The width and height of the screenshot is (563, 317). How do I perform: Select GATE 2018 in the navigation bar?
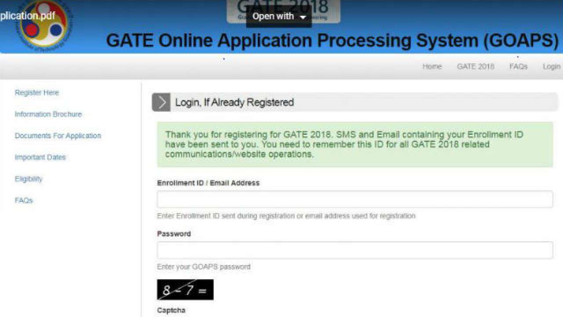(x=475, y=66)
